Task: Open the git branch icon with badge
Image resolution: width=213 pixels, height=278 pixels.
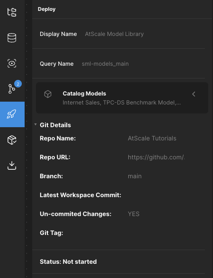Action: click(x=12, y=89)
